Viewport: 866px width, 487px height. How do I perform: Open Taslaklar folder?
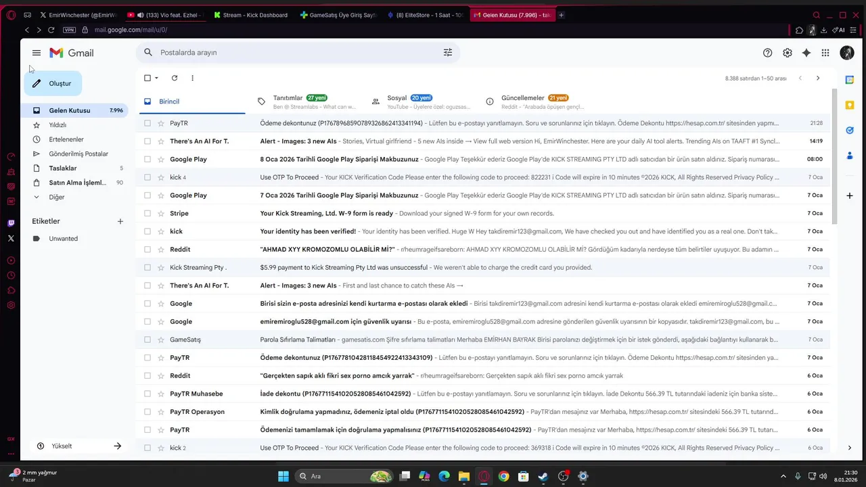click(74, 168)
